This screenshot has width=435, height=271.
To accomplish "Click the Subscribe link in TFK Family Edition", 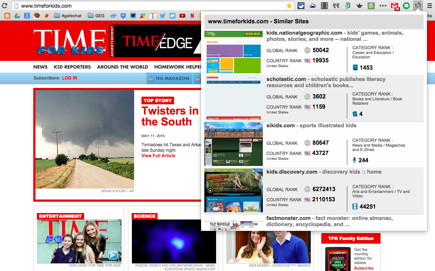I will (364, 268).
